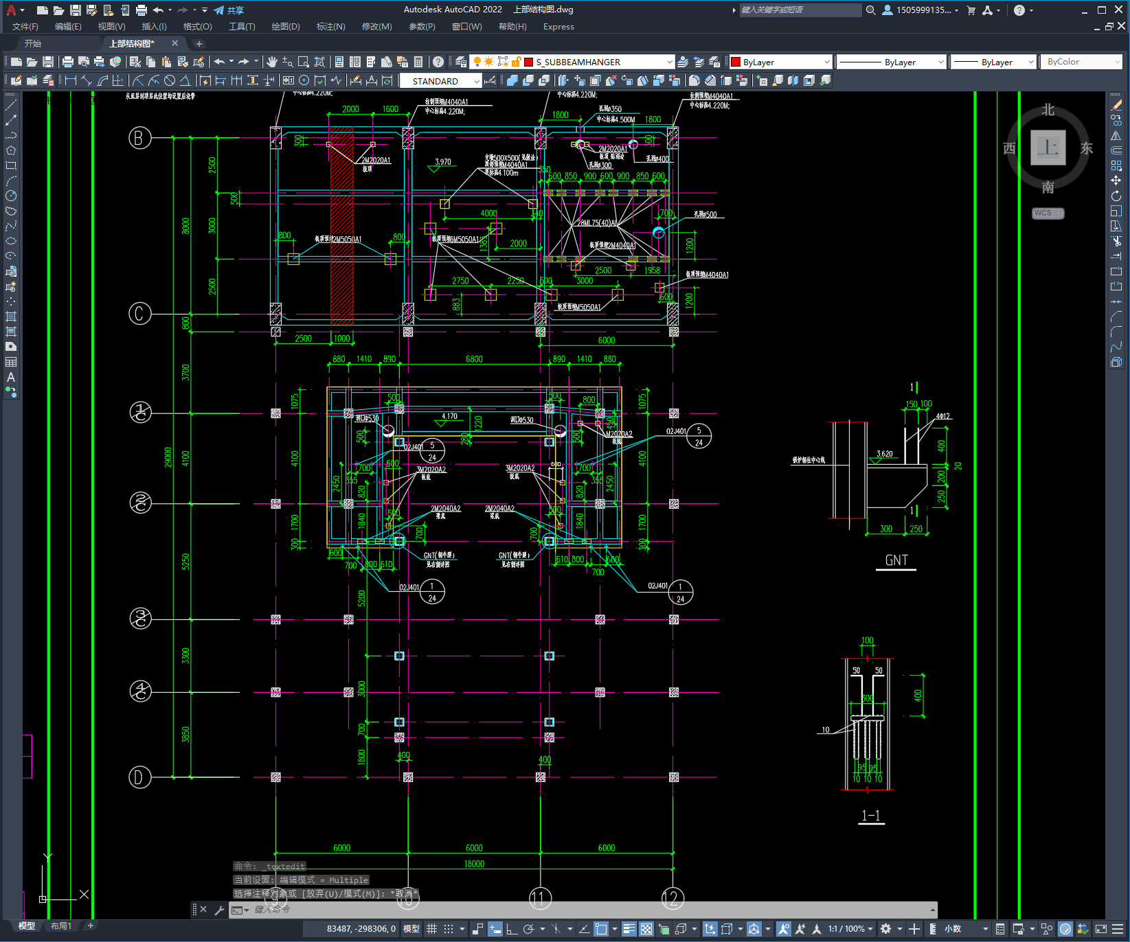The height and width of the screenshot is (942, 1130).
Task: Click the Save icon in quick access bar
Action: point(76,10)
